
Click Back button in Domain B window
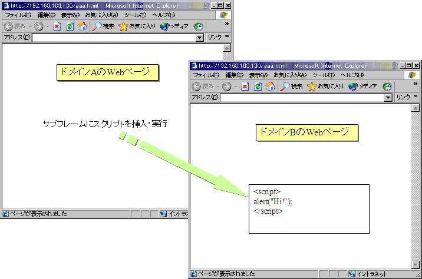click(x=203, y=87)
